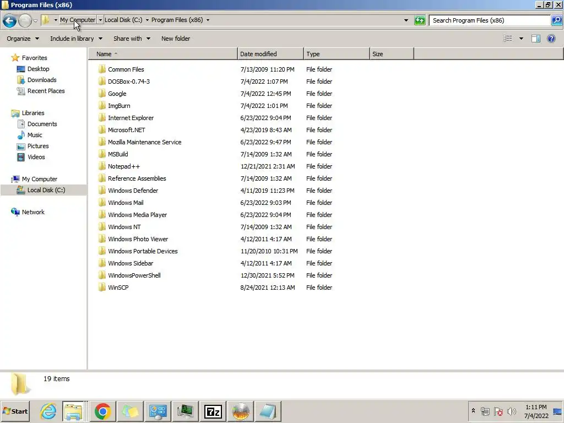Open the view options dropdown arrow
This screenshot has width=564, height=423.
tap(521, 39)
